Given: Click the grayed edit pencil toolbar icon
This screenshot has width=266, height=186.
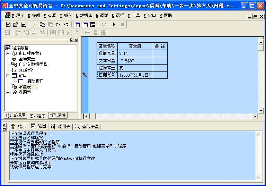Looking at the screenshot, I should [104, 25].
